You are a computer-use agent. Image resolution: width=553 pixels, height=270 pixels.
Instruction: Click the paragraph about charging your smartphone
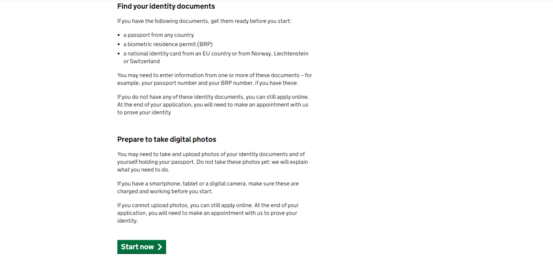[x=208, y=187]
